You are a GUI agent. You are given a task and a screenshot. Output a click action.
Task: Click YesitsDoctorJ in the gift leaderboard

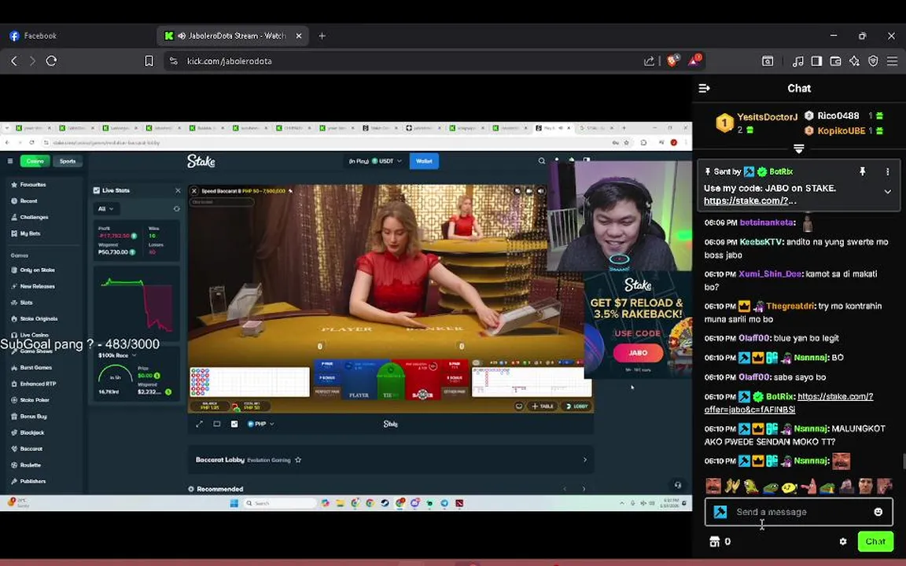pyautogui.click(x=767, y=117)
